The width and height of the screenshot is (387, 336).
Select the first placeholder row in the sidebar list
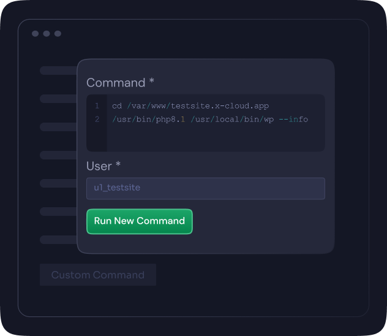pos(59,71)
